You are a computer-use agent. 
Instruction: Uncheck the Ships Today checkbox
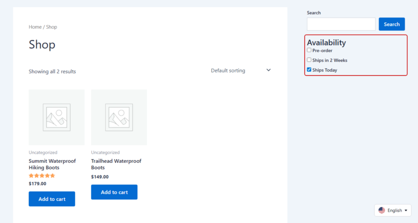[309, 70]
